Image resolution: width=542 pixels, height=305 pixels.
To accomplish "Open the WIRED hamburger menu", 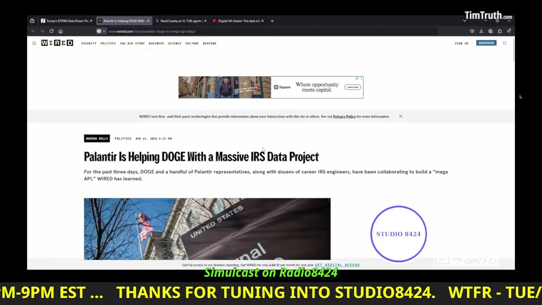I will (34, 43).
